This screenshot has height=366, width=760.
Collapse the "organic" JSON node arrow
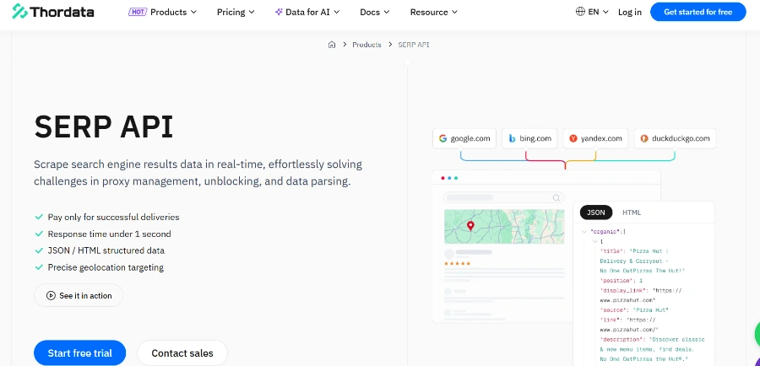coord(584,232)
